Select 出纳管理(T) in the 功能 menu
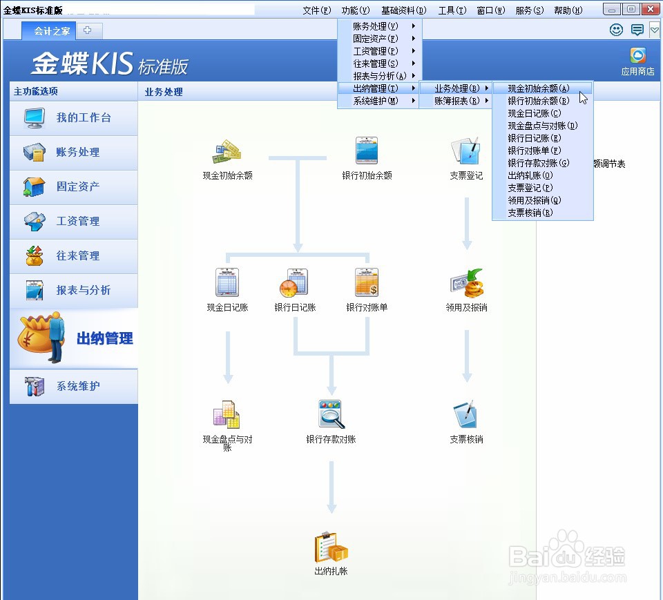 (380, 88)
